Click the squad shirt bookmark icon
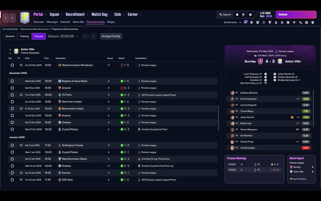The width and height of the screenshot is (321, 201). click(x=252, y=22)
